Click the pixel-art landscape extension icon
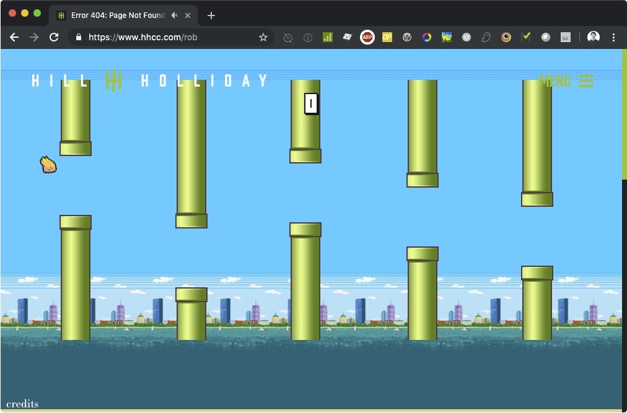The image size is (627, 413). 447,37
